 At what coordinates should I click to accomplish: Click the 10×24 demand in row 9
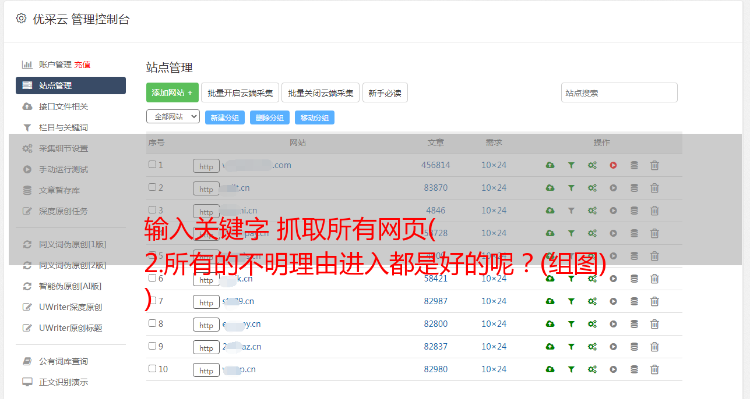coord(494,347)
